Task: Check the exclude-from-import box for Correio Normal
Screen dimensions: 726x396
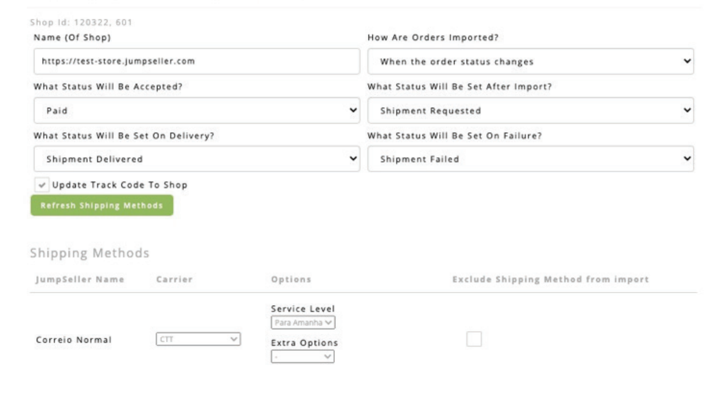Action: (x=474, y=339)
